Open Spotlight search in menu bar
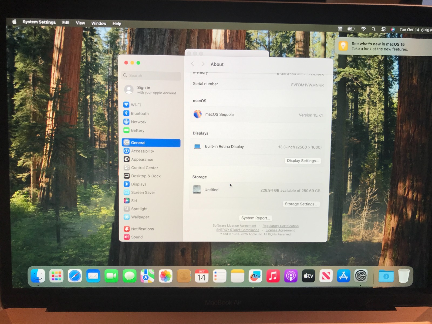432x324 pixels. 373,29
